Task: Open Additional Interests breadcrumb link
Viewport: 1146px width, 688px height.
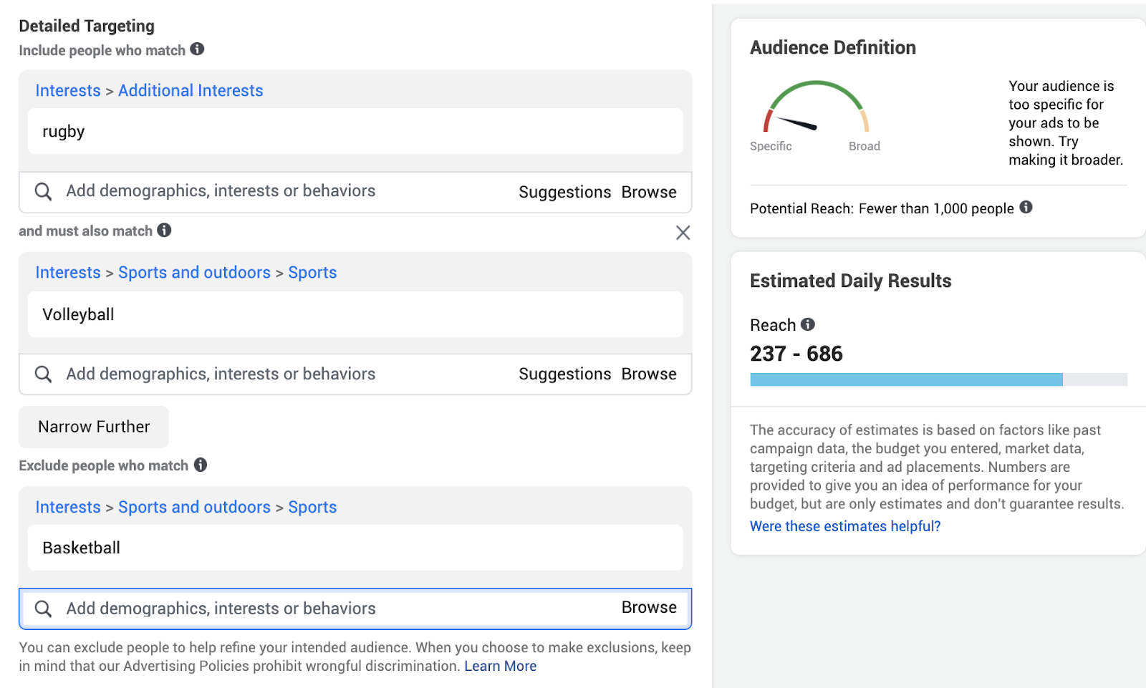Action: click(191, 91)
